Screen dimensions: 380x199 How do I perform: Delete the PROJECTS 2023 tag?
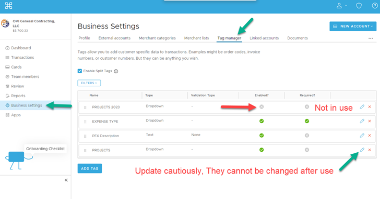(370, 107)
